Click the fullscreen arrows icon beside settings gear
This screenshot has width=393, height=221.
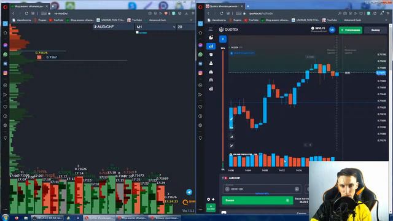tap(213, 199)
